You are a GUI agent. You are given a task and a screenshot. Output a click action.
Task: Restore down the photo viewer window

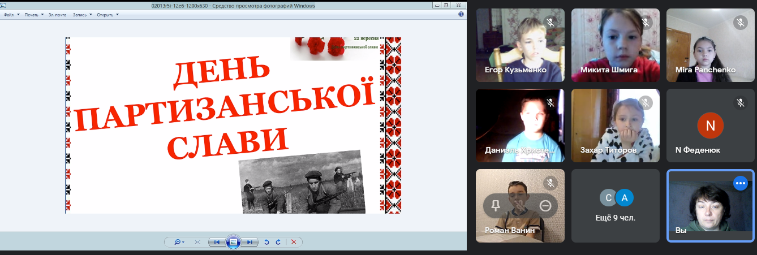tap(446, 5)
